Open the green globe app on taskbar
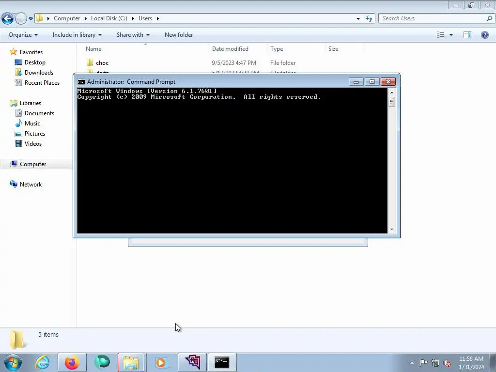This screenshot has width=496, height=372. click(x=102, y=362)
